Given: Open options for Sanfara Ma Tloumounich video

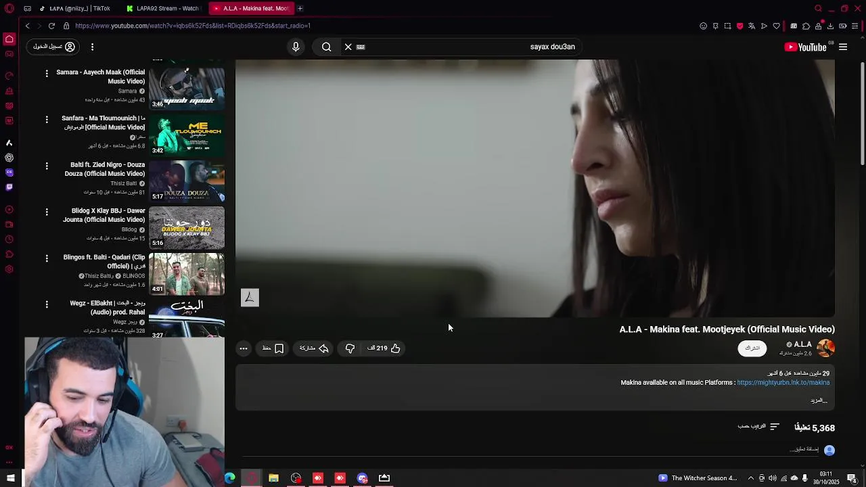Looking at the screenshot, I should [47, 119].
